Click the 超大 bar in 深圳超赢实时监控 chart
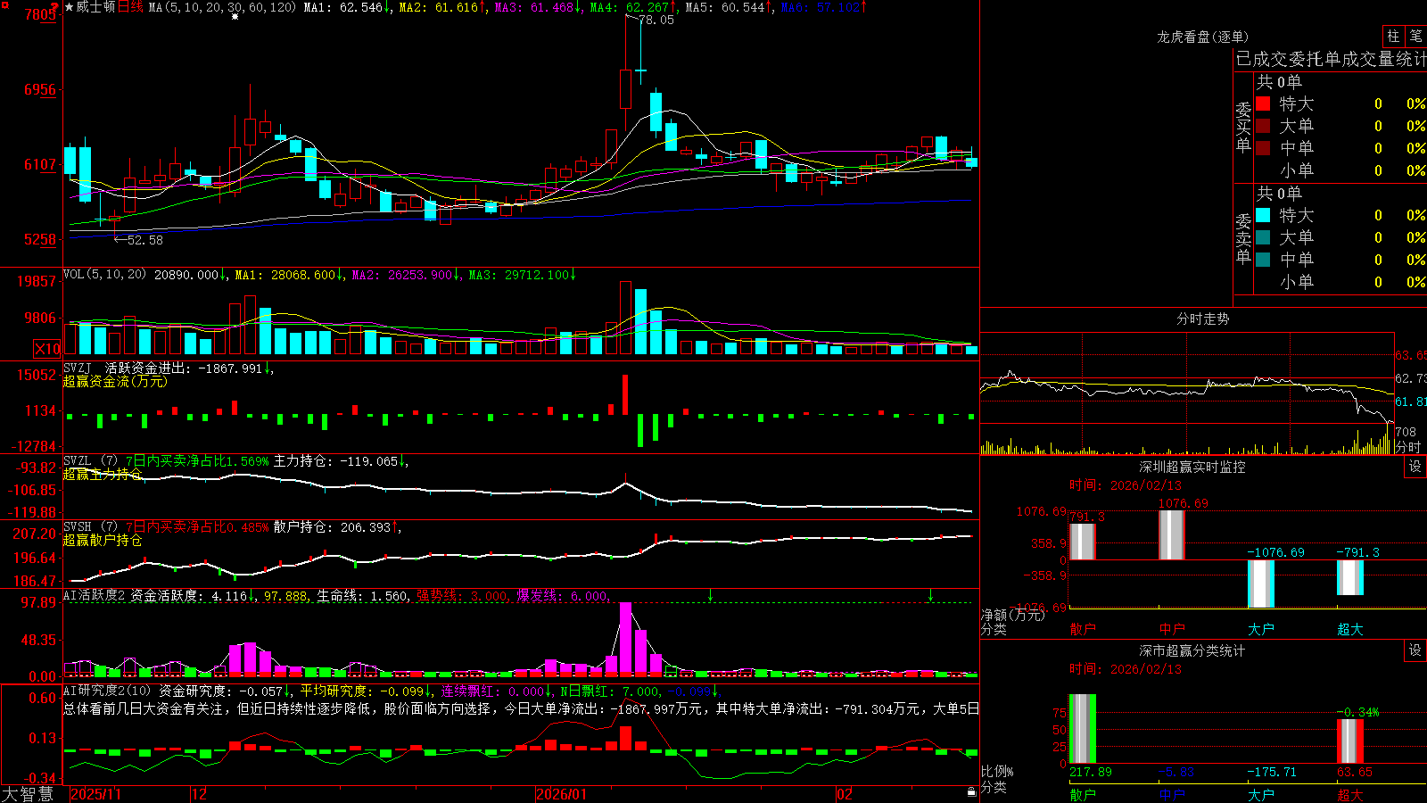The image size is (1427, 803). click(1349, 577)
